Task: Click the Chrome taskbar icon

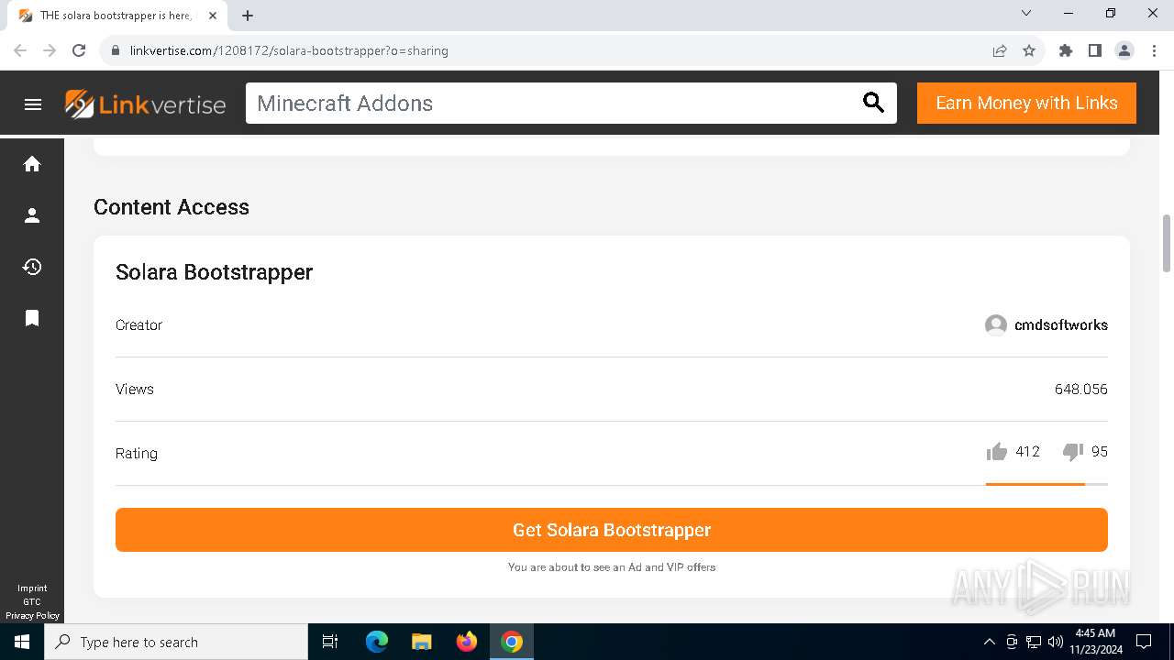Action: (x=512, y=642)
